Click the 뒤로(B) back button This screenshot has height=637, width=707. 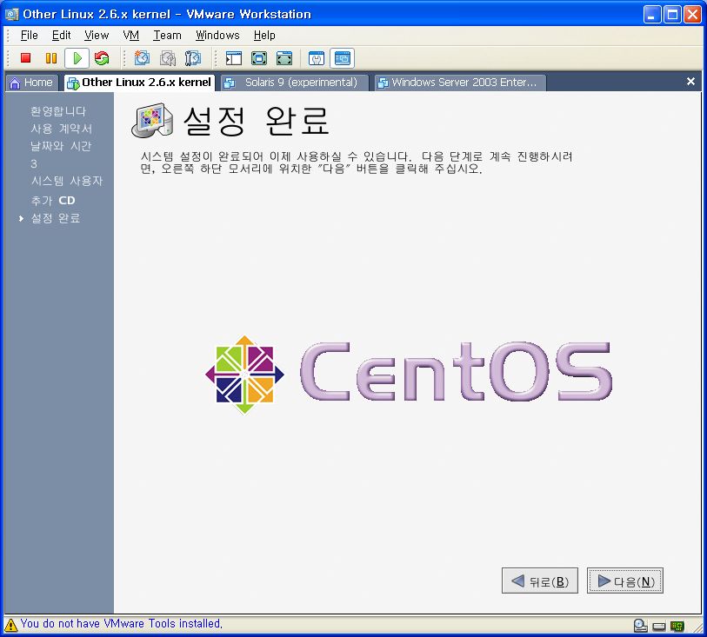[x=540, y=581]
